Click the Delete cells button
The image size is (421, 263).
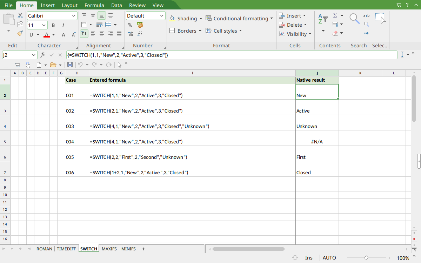pyautogui.click(x=293, y=25)
